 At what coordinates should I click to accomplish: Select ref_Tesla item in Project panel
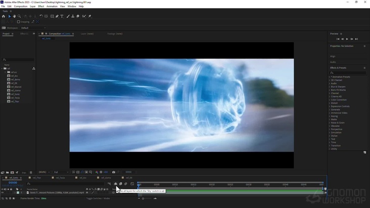14,97
